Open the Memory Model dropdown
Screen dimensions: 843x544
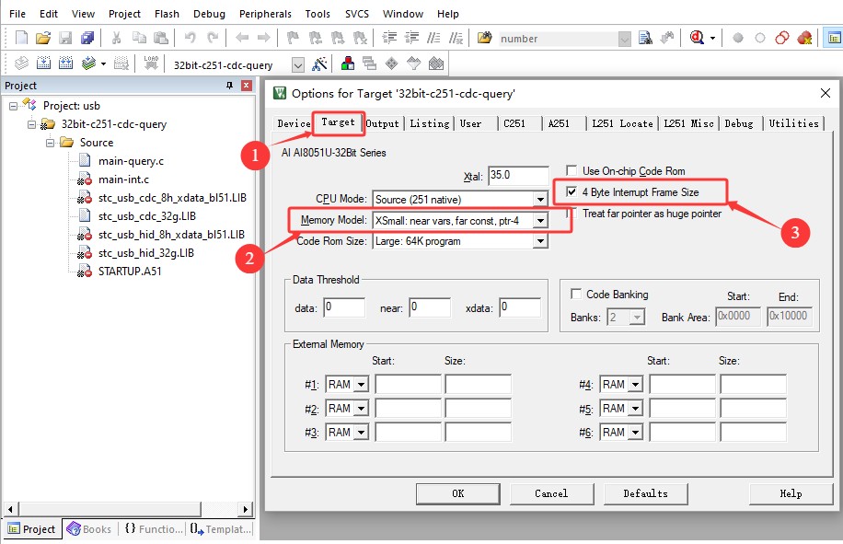click(x=540, y=221)
